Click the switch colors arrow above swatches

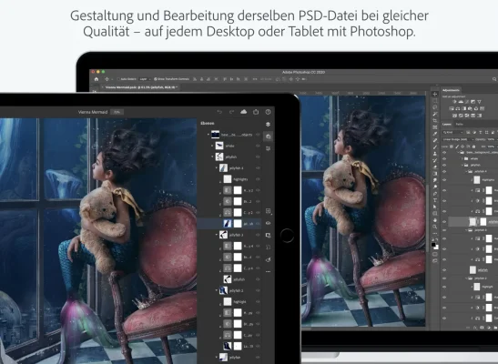tap(437, 239)
